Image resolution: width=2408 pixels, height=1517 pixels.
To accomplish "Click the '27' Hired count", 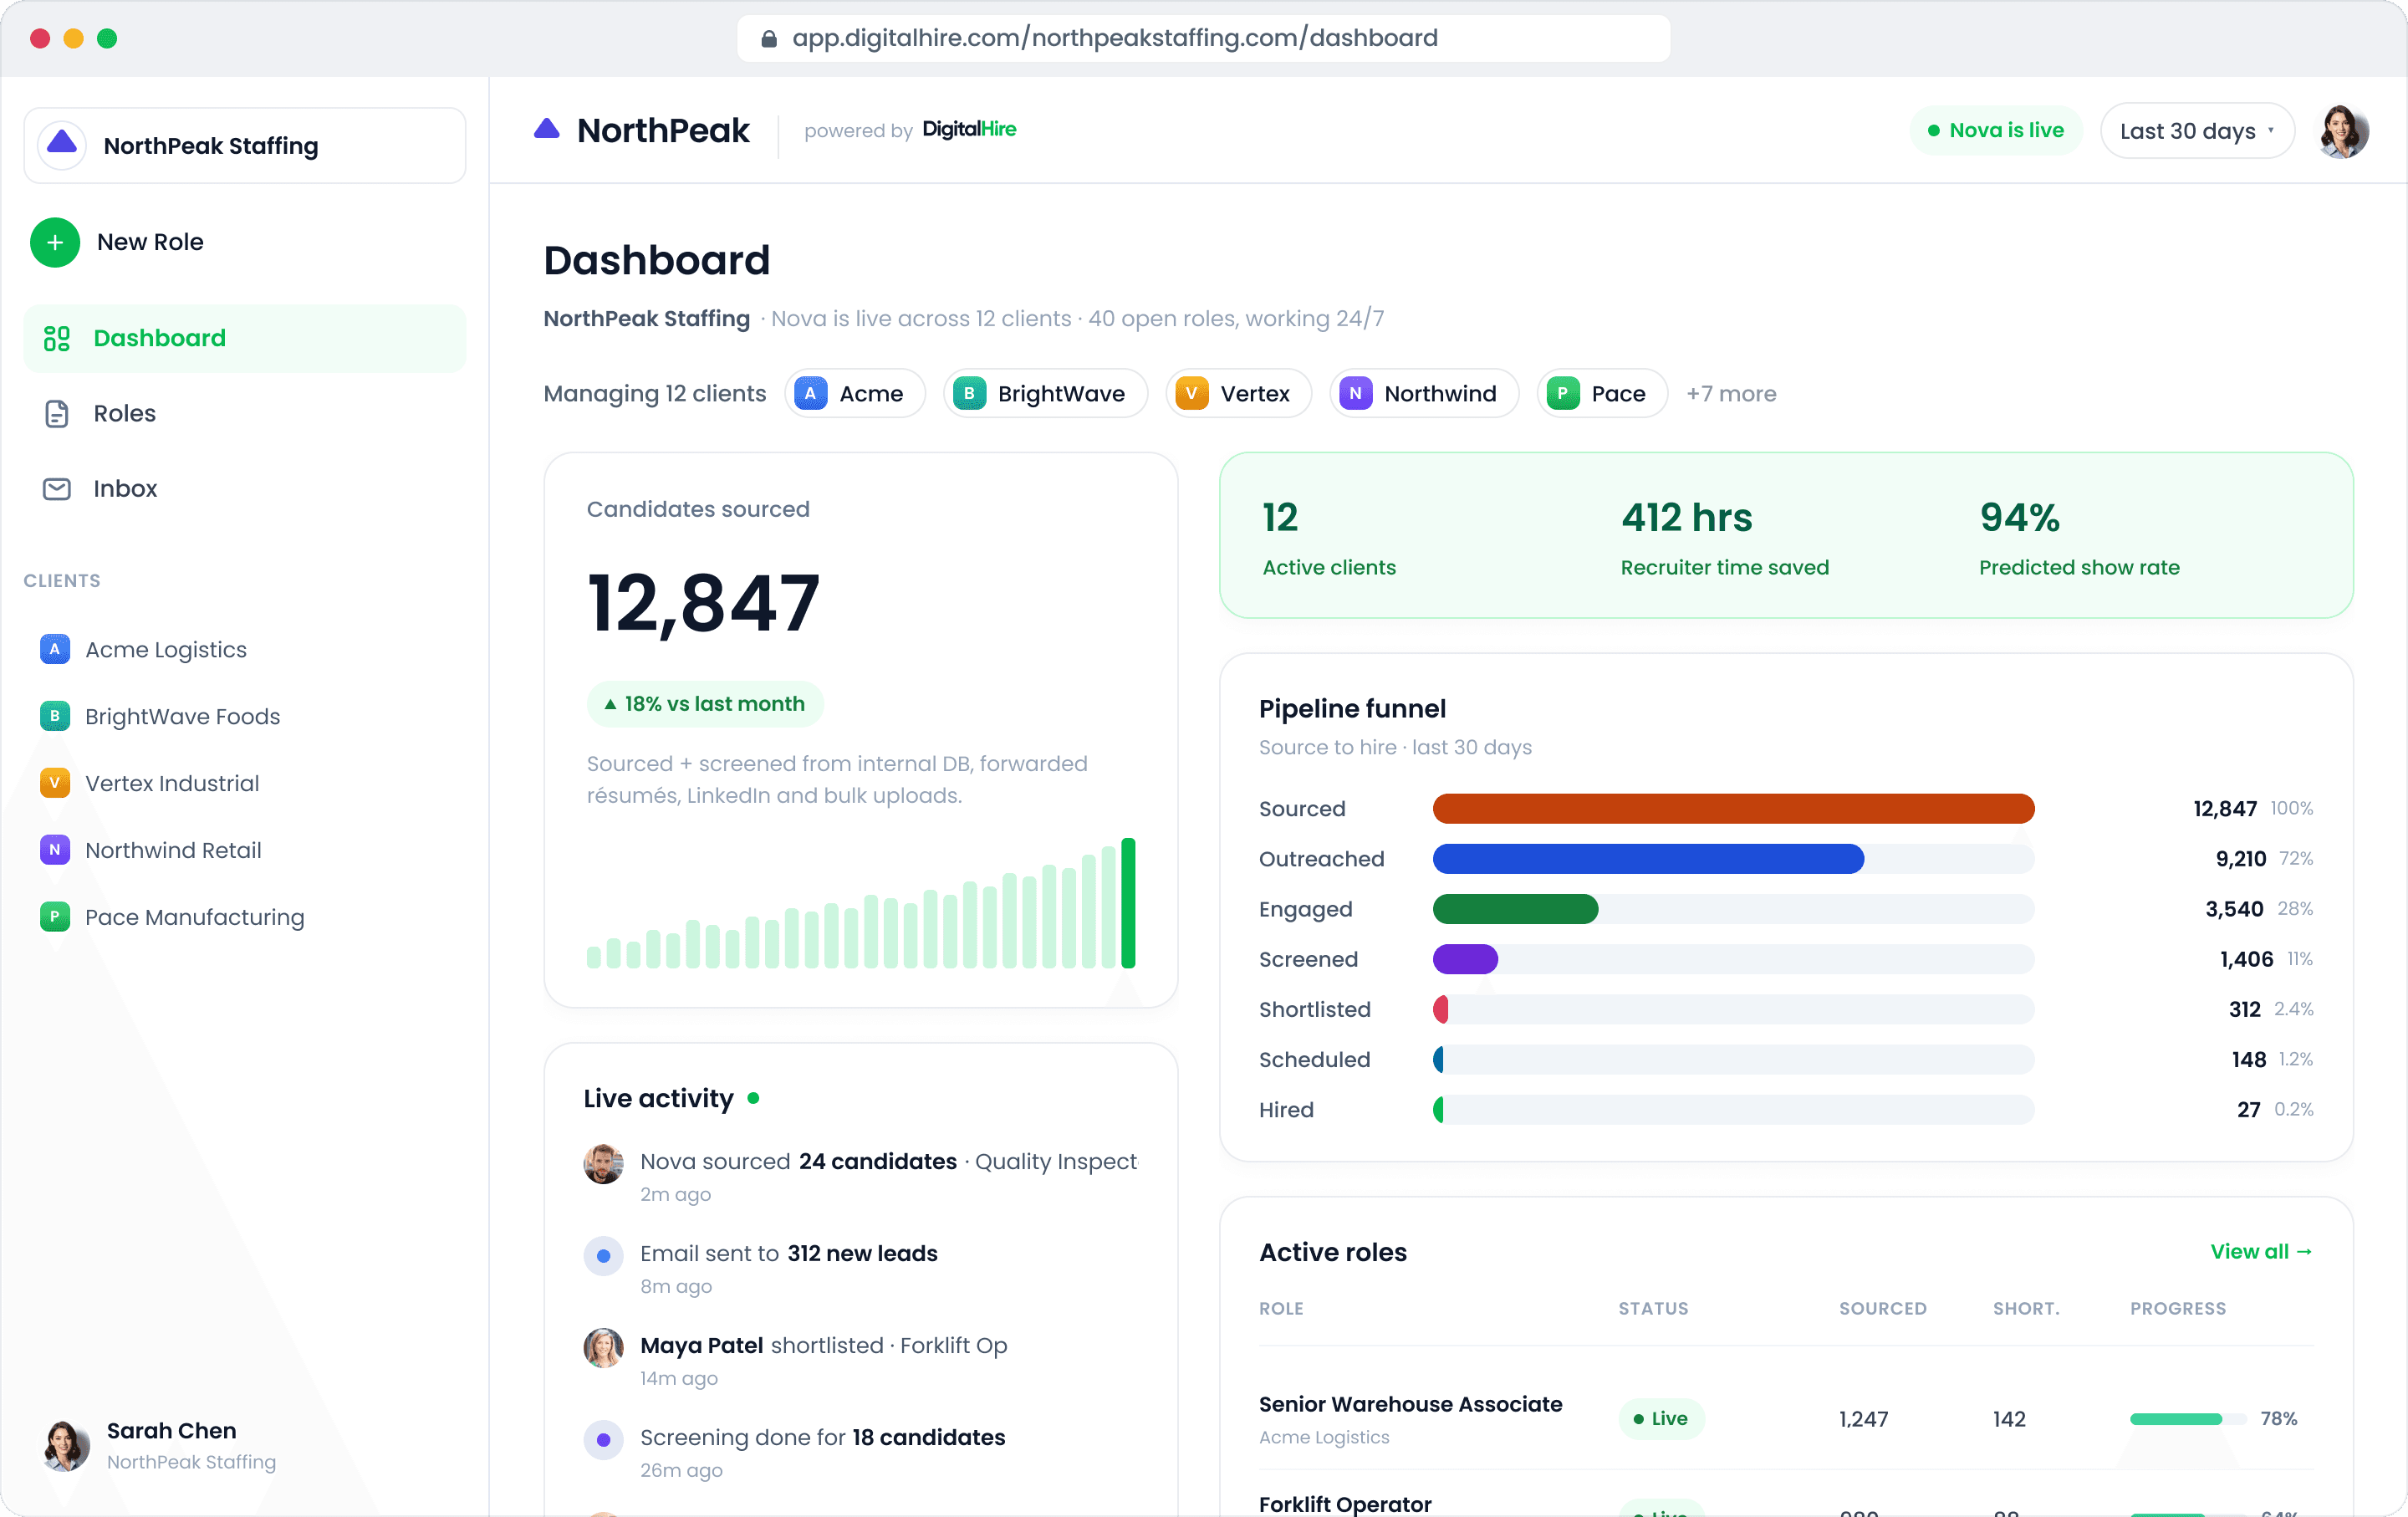I will (x=2248, y=1109).
